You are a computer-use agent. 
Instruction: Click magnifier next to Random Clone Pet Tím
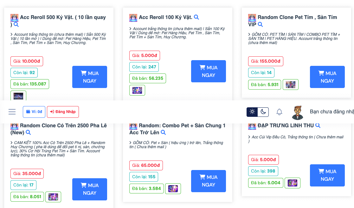point(260,24)
